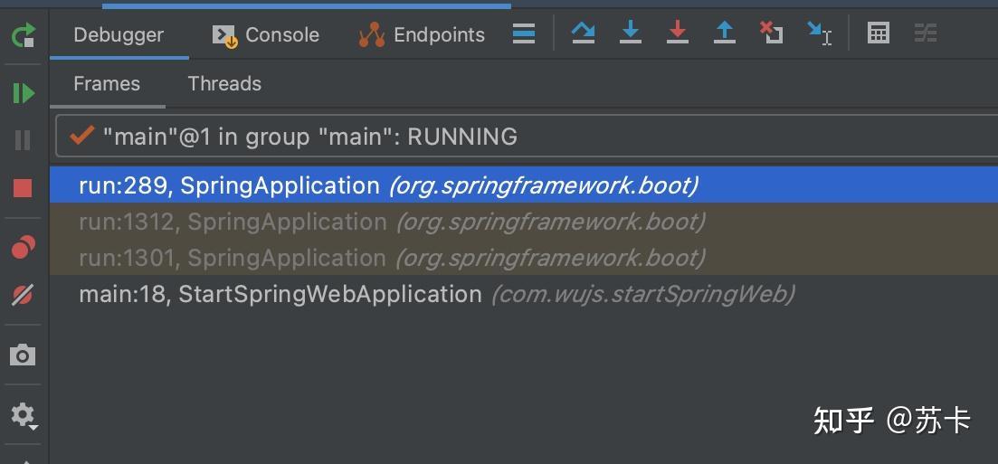
Task: Stop the debug session
Action: tap(23, 188)
